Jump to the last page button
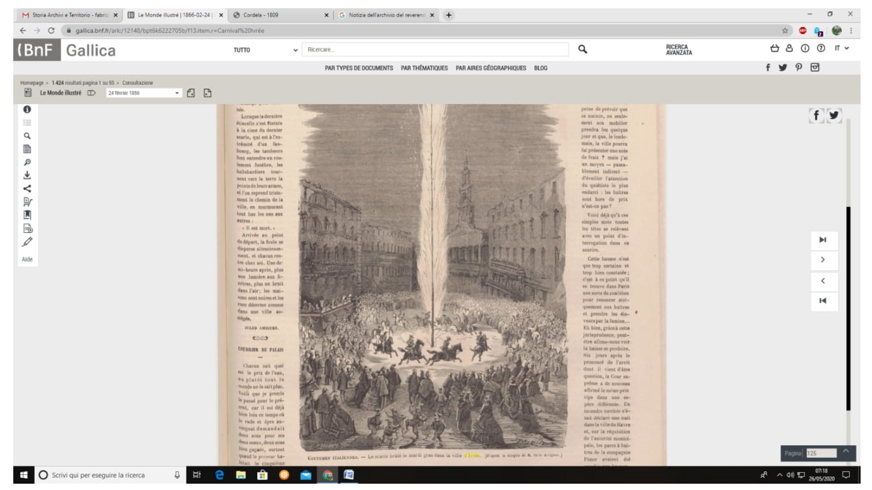 [x=823, y=239]
